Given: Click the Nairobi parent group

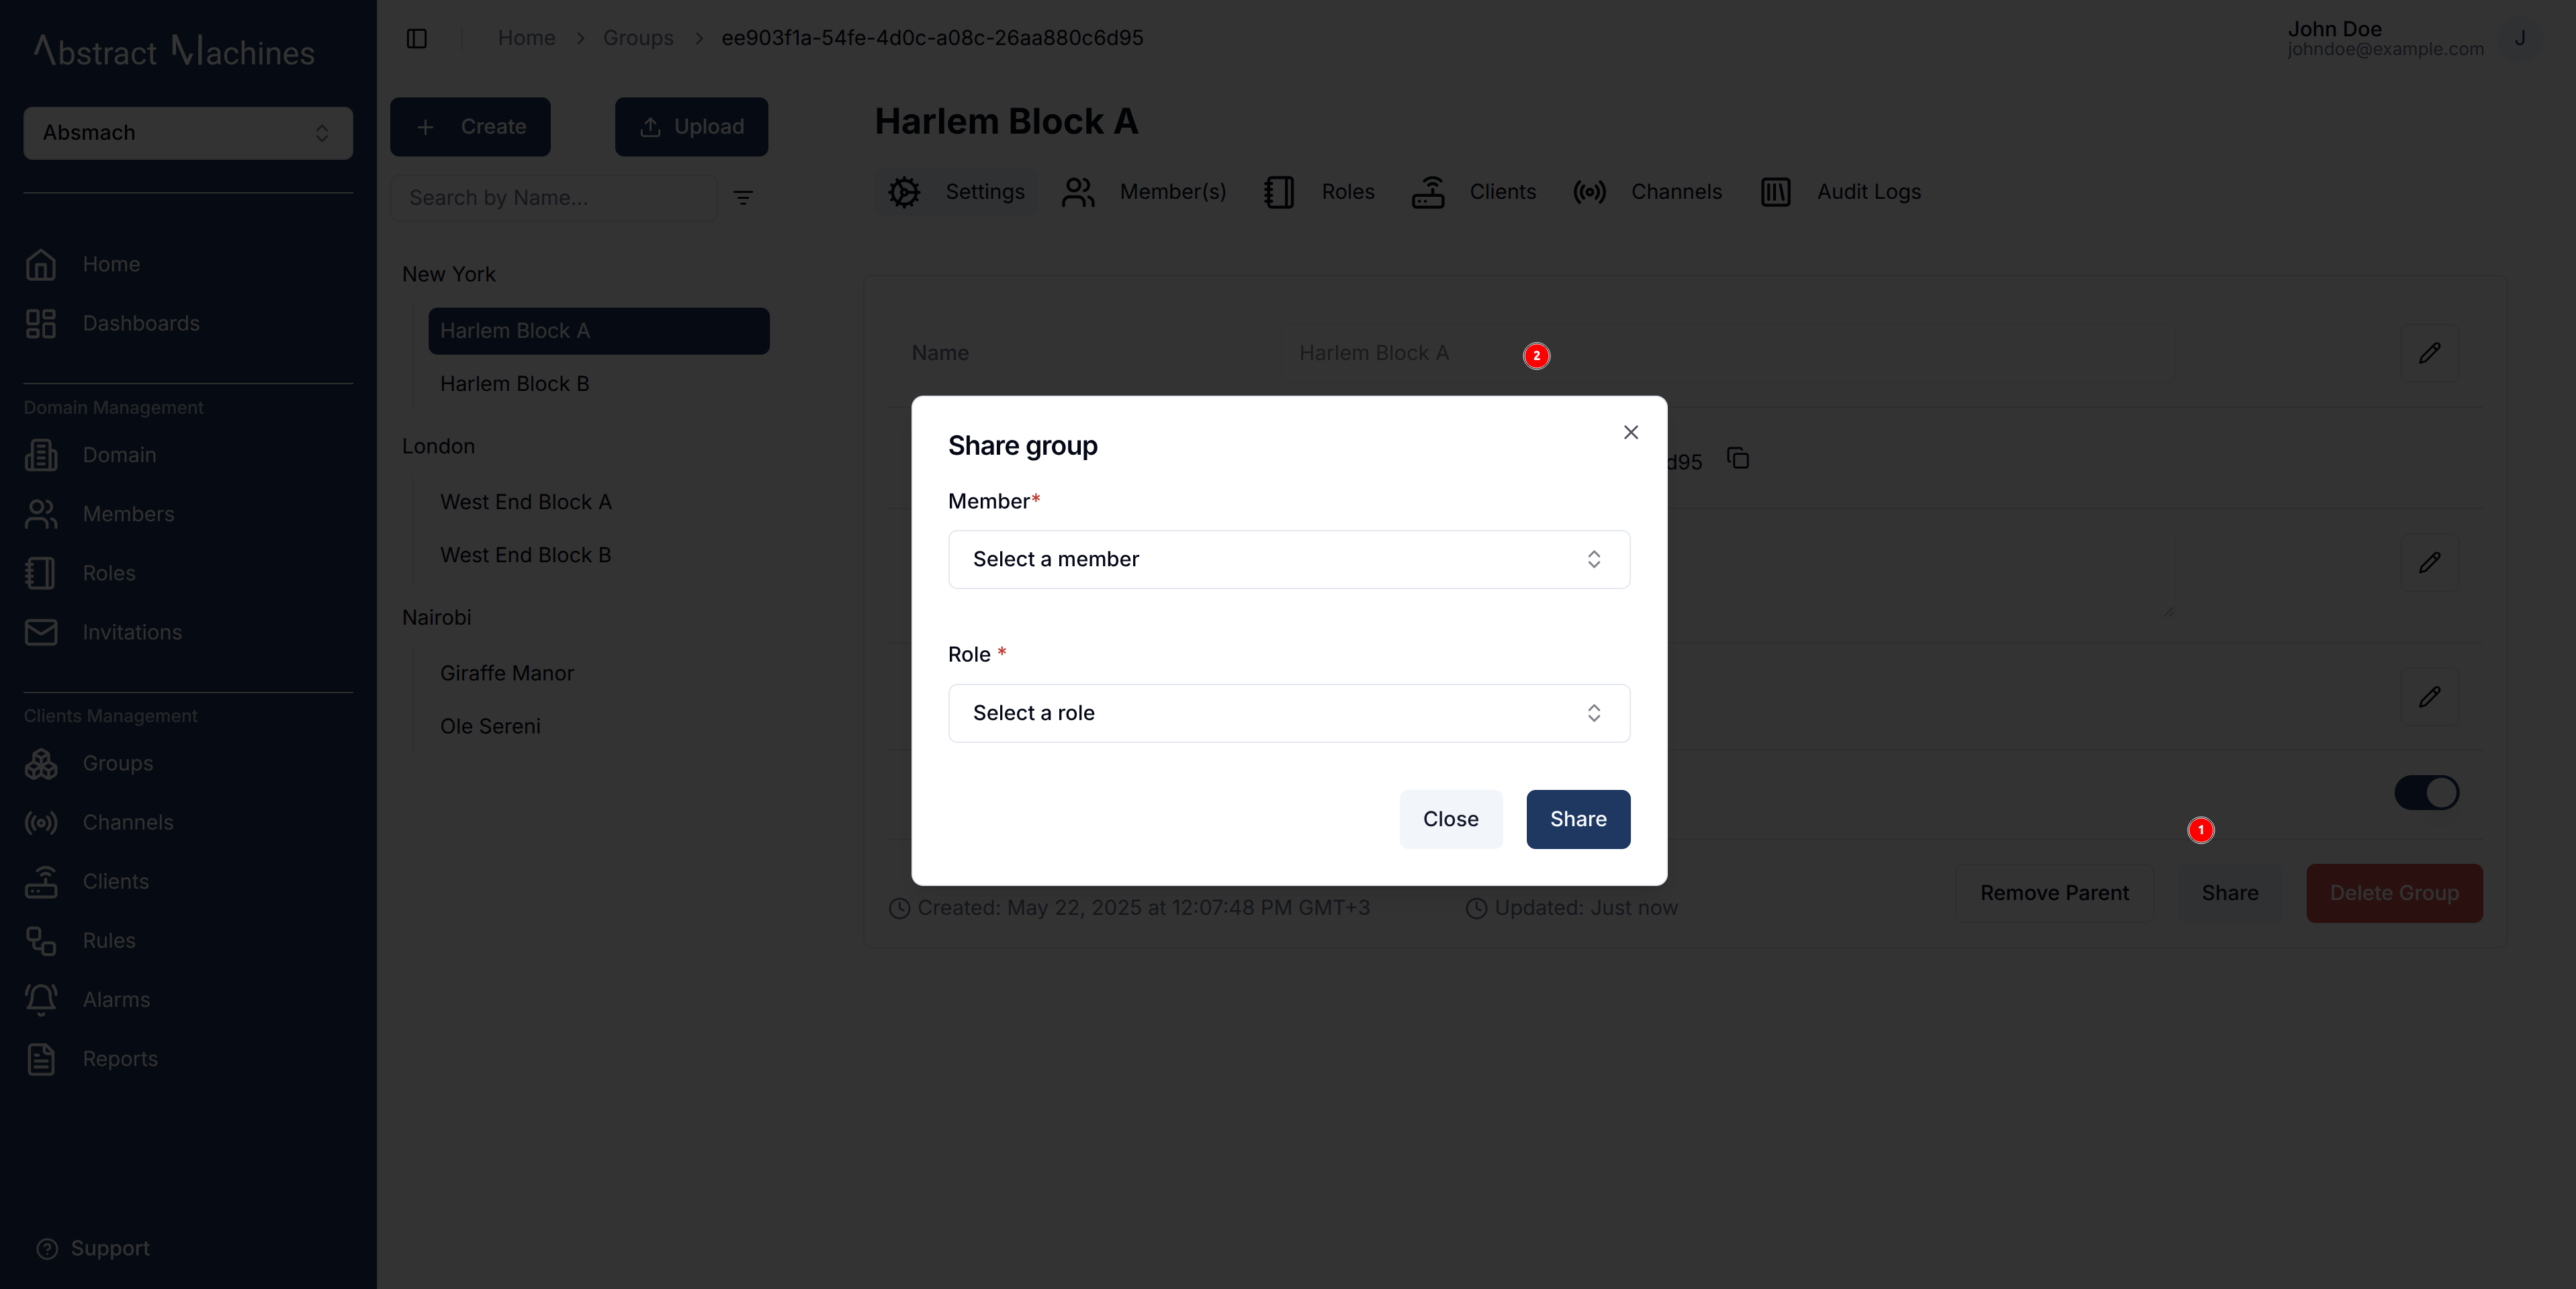Looking at the screenshot, I should (436, 617).
